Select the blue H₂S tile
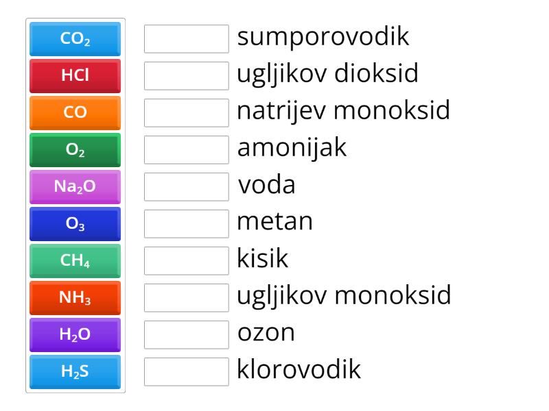 pos(75,372)
